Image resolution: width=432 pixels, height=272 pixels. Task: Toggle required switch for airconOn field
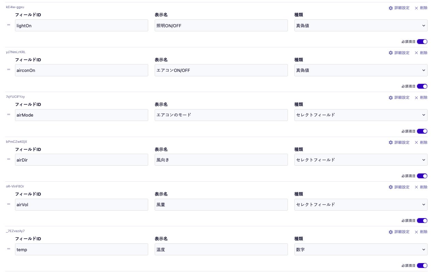point(422,86)
